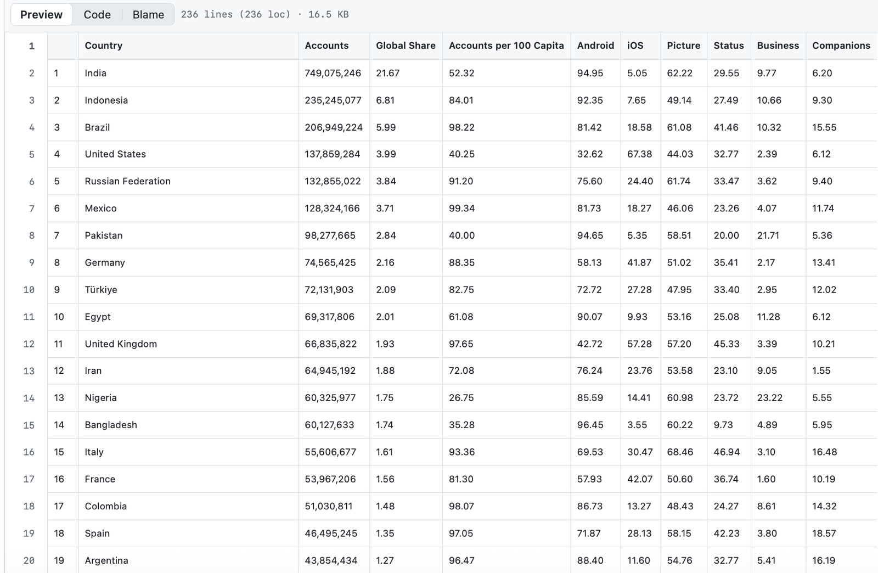
Task: Click line number 20 in the gutter
Action: (29, 560)
